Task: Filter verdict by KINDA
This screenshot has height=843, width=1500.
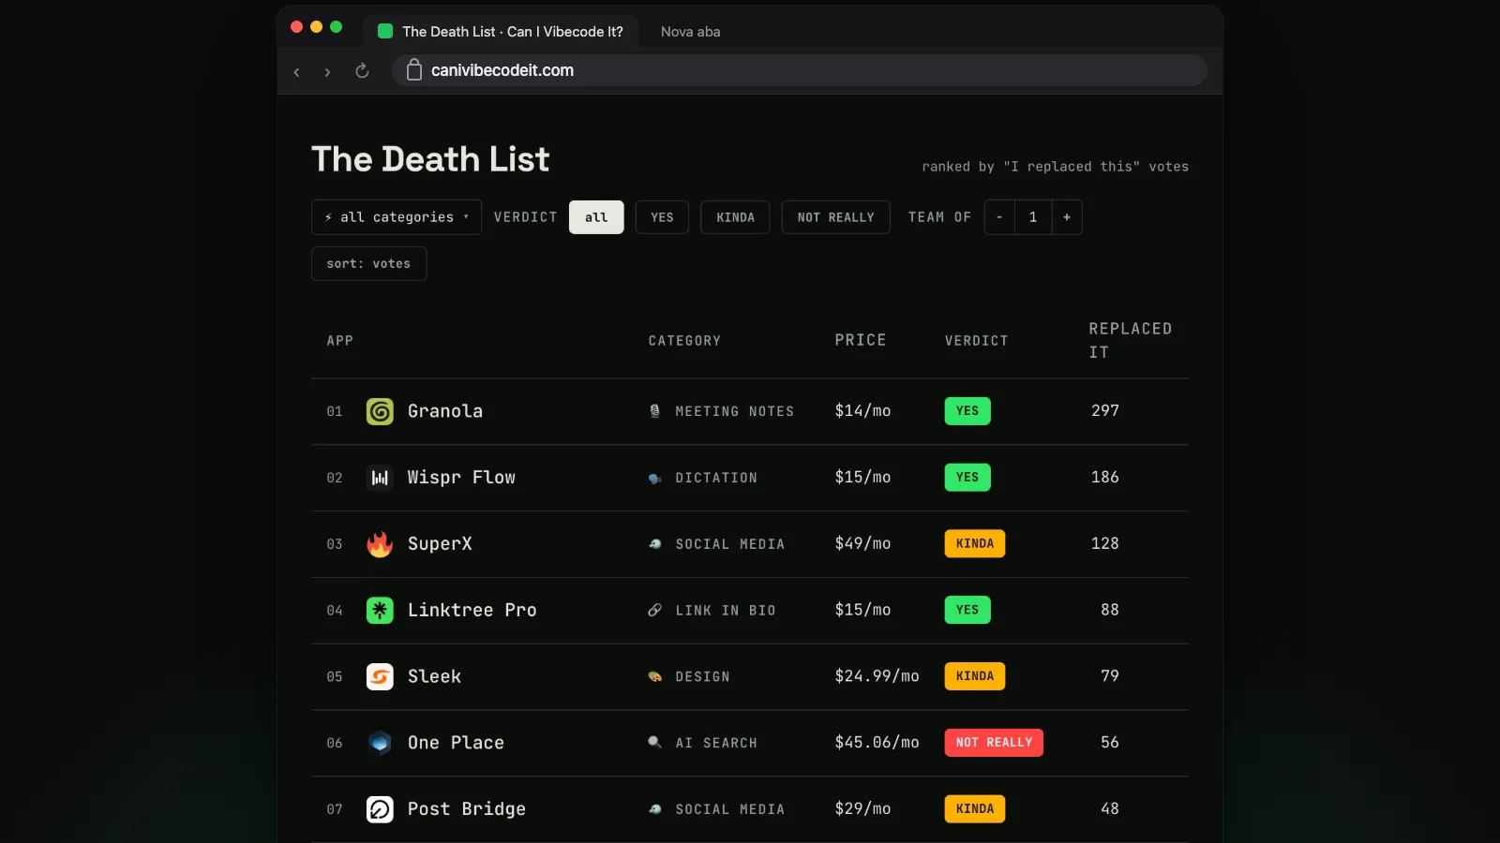Action: pos(735,217)
